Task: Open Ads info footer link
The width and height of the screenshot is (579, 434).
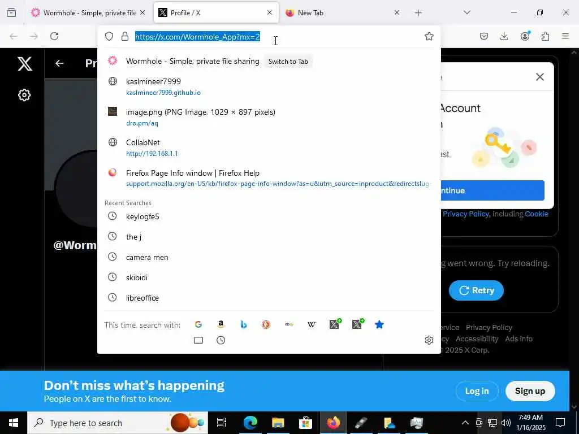Action: 518,339
